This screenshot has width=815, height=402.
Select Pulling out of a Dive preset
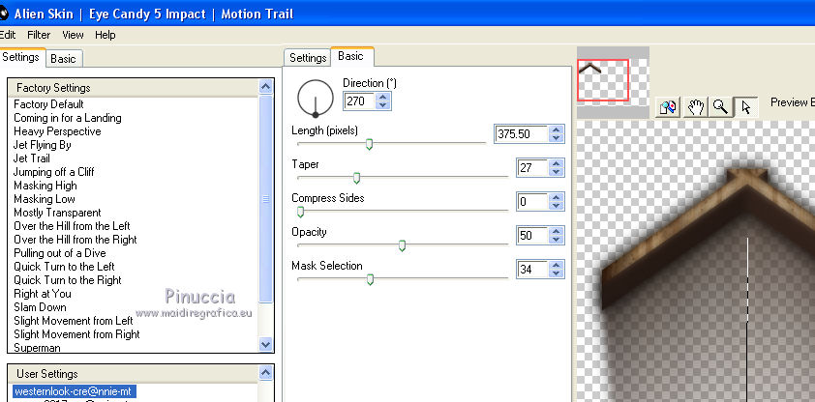click(x=60, y=252)
